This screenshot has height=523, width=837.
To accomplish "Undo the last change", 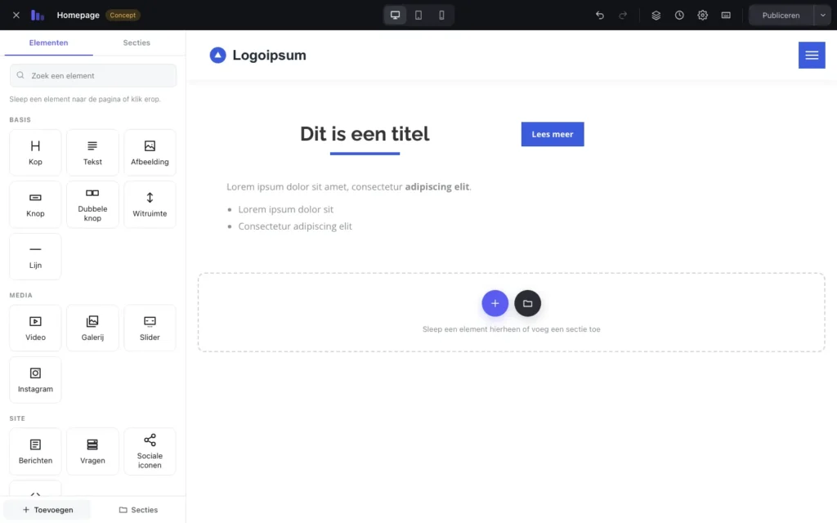I will [599, 15].
